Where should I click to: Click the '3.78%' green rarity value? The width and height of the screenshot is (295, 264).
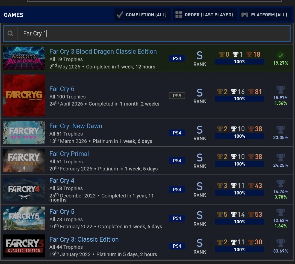pyautogui.click(x=281, y=197)
